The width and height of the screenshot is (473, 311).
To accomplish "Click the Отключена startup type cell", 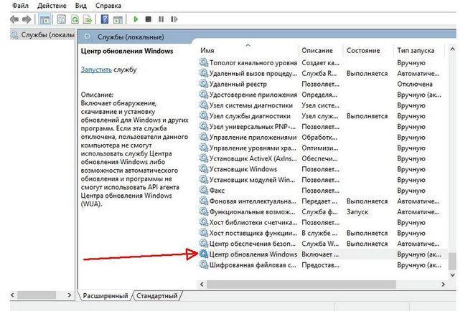I will click(x=415, y=84).
